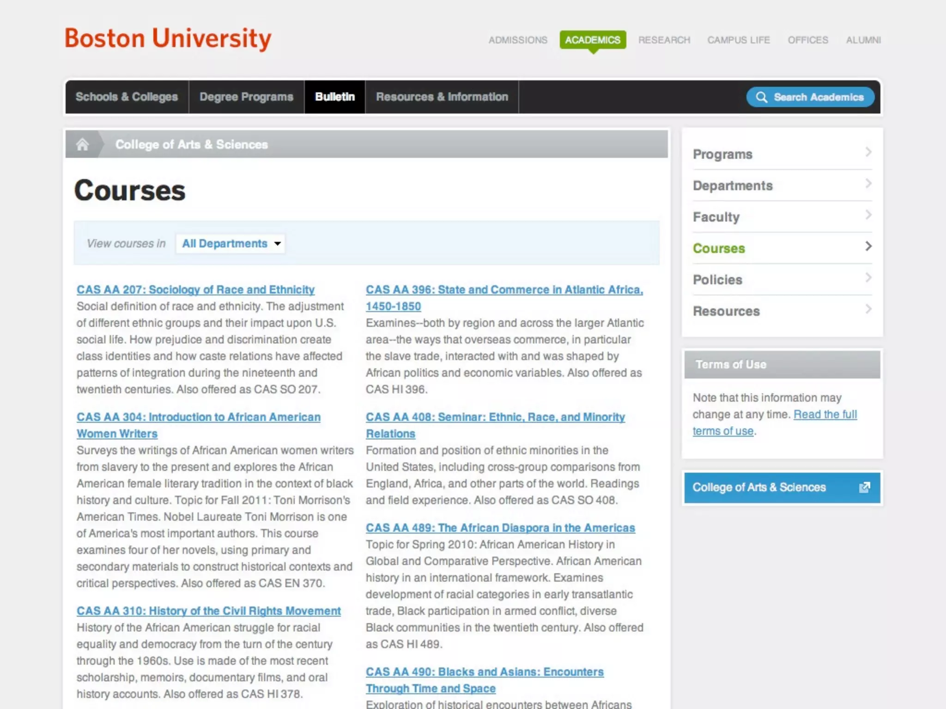Select the Academics top navigation tab
Viewport: 946px width, 709px height.
[593, 40]
